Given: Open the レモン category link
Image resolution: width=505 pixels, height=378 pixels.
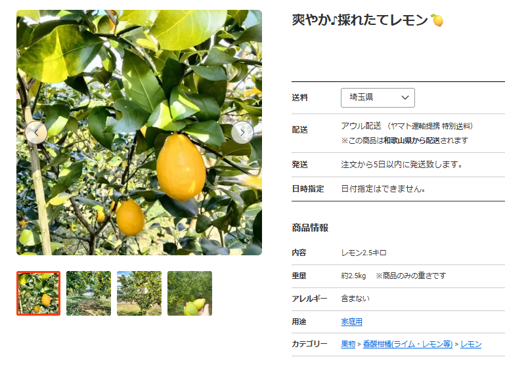Looking at the screenshot, I should coord(471,345).
